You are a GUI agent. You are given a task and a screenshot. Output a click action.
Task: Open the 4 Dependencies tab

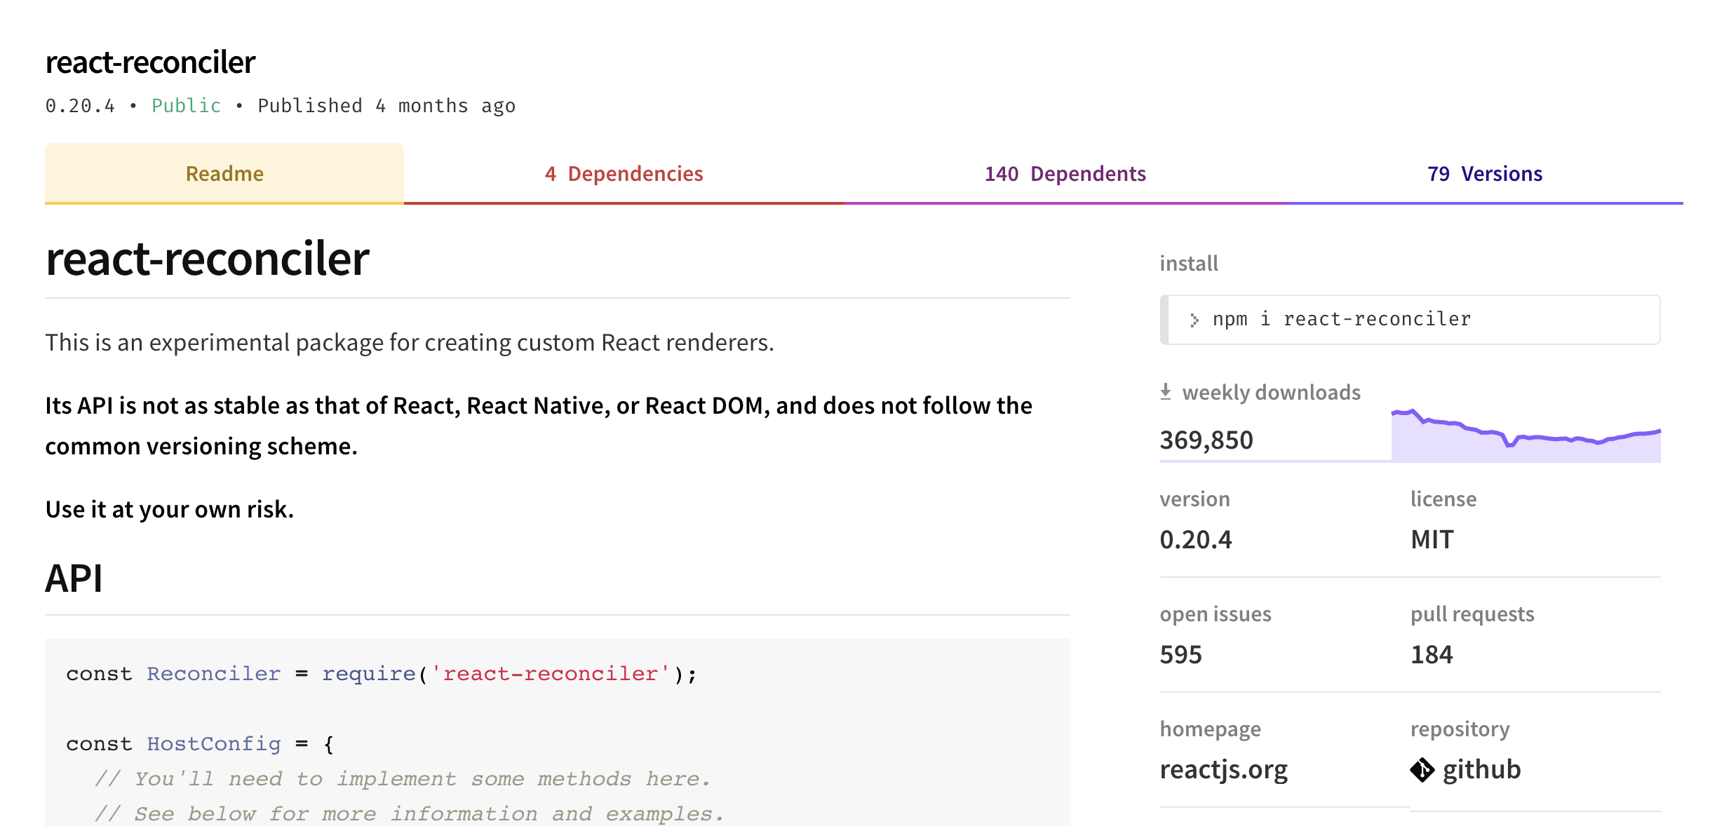tap(624, 174)
